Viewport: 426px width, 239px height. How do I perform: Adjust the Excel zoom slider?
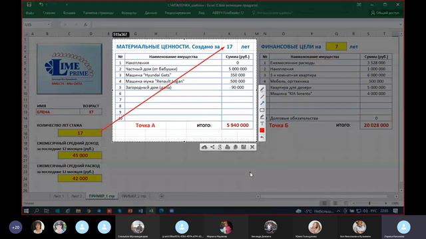click(369, 203)
